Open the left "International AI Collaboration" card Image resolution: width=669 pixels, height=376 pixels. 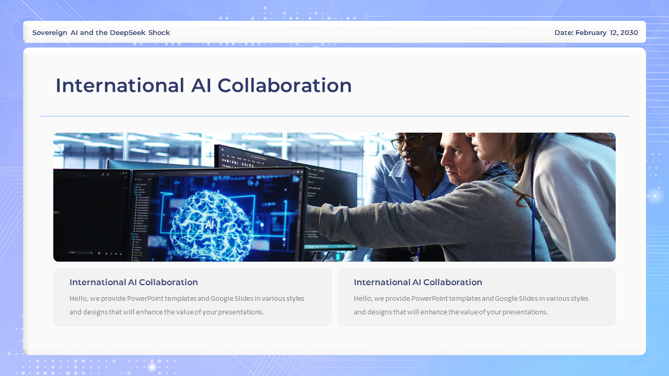(x=192, y=297)
